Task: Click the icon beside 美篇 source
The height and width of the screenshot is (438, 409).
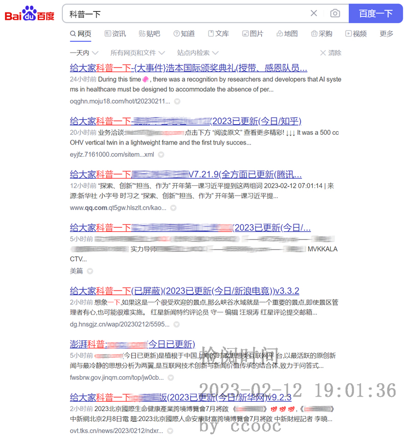Action: (x=90, y=271)
